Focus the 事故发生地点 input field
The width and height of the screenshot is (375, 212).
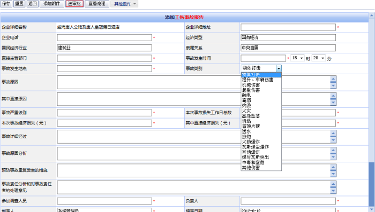click(x=104, y=68)
